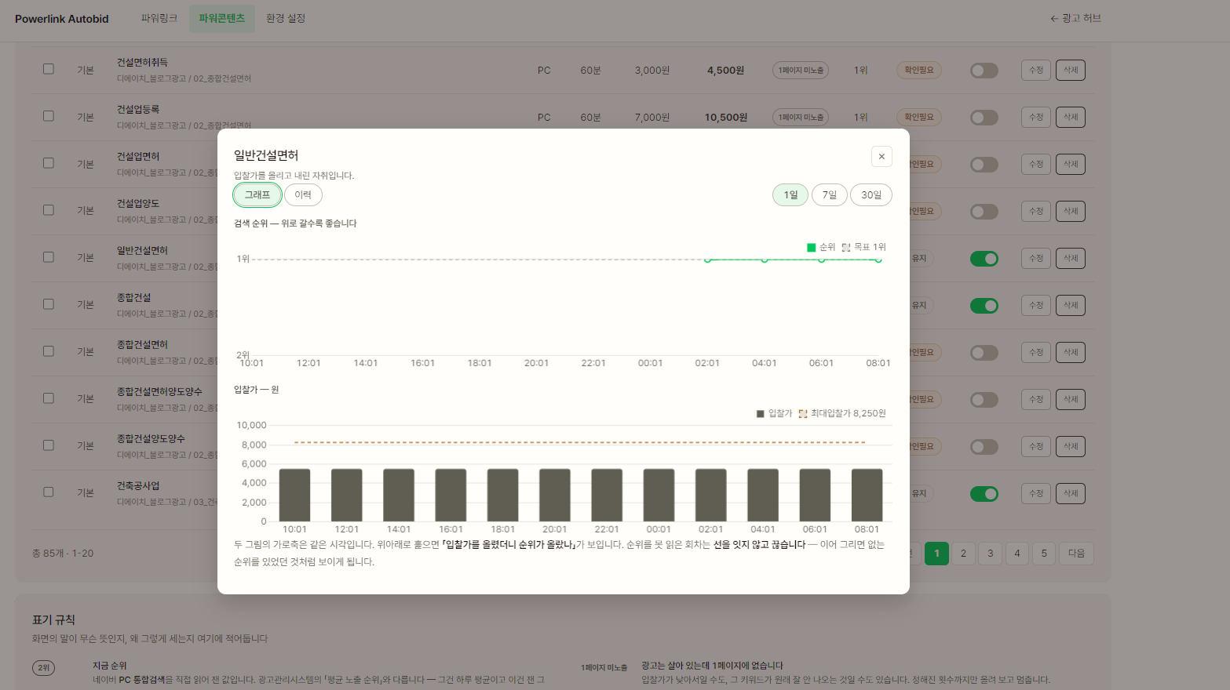Tick checkbox for 종합건설 row
Screen dimensions: 1230x690
point(49,304)
